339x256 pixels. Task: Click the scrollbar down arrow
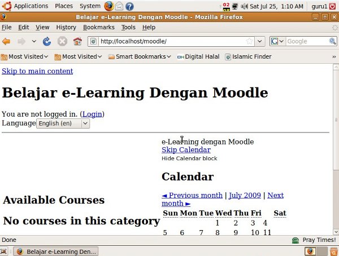pyautogui.click(x=336, y=232)
